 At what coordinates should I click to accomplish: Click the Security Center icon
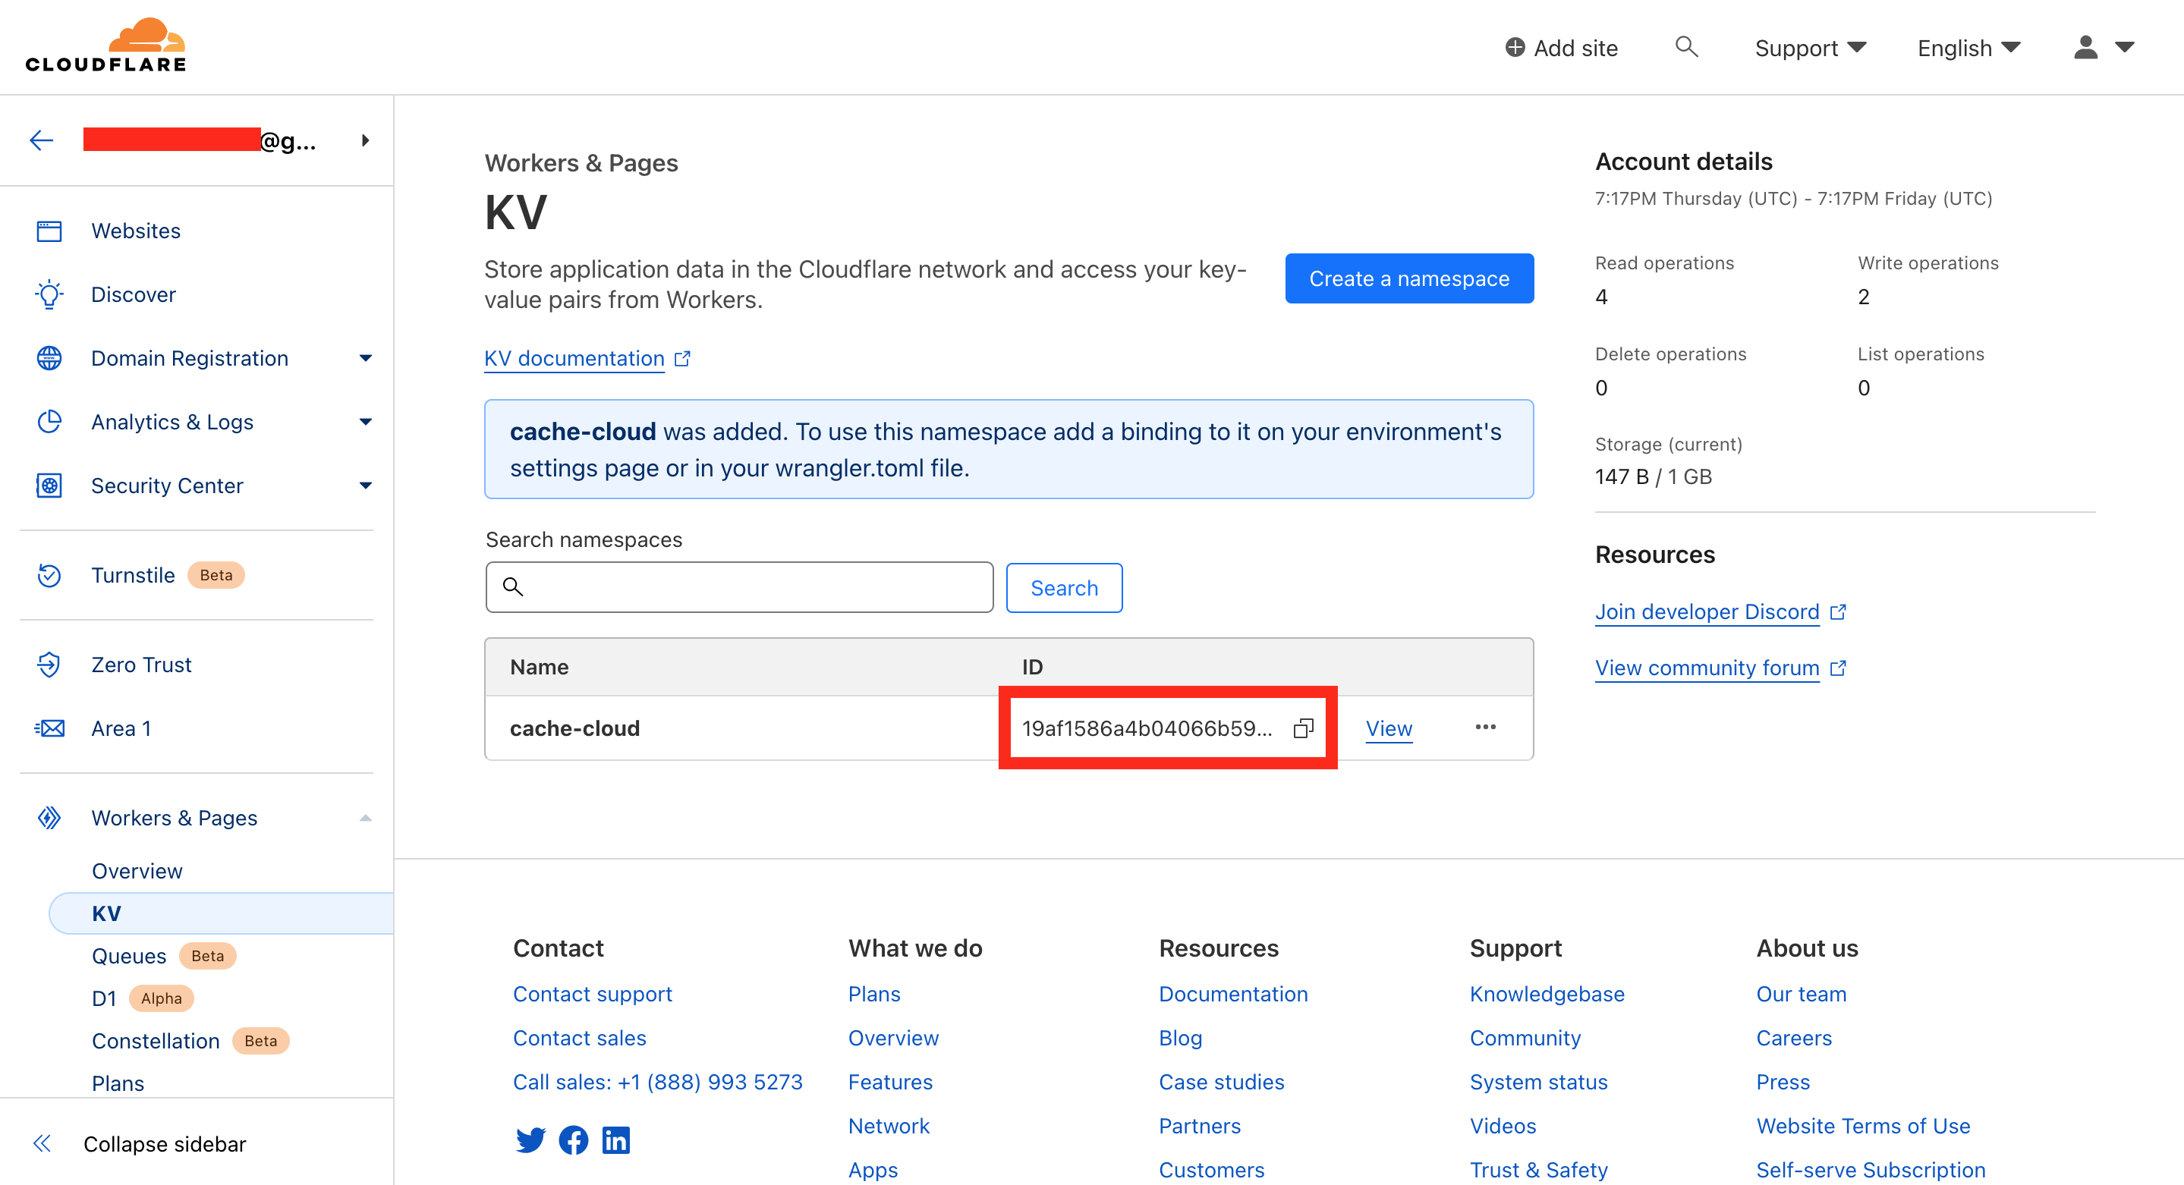[49, 485]
